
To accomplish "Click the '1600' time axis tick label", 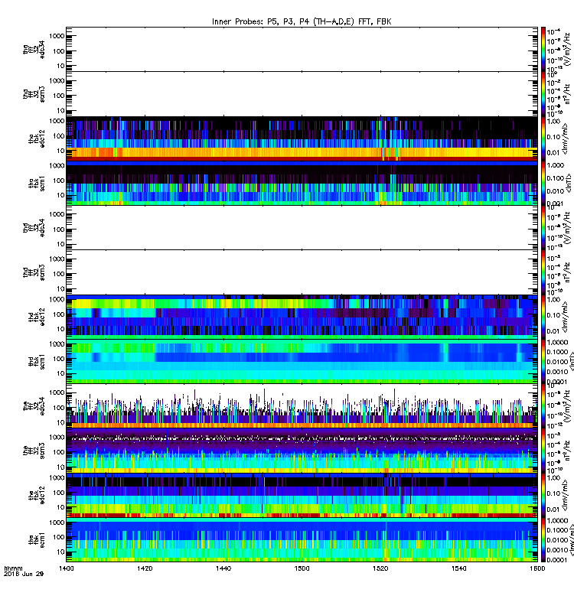I will pyautogui.click(x=537, y=568).
